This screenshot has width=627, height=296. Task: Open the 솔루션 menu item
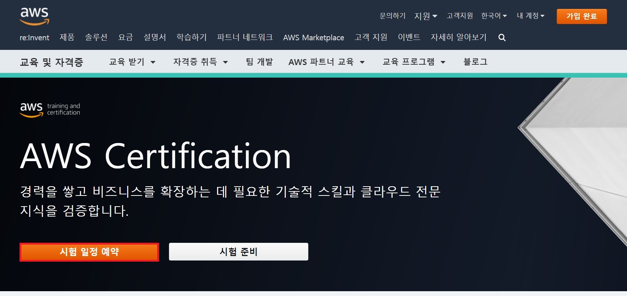(96, 37)
